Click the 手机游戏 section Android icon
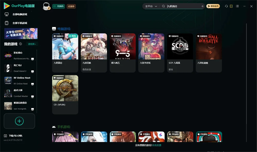Image resolution: width=257 pixels, height=152 pixels. pos(54,127)
